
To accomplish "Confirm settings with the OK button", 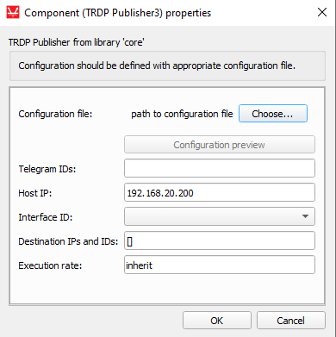I will point(217,321).
